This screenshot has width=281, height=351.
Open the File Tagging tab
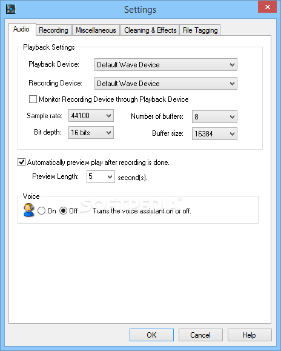tap(200, 30)
